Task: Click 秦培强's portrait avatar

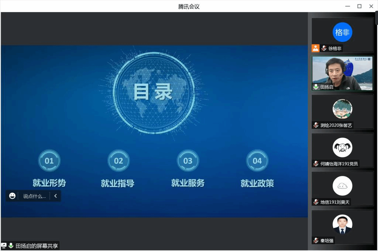Action: (342, 224)
